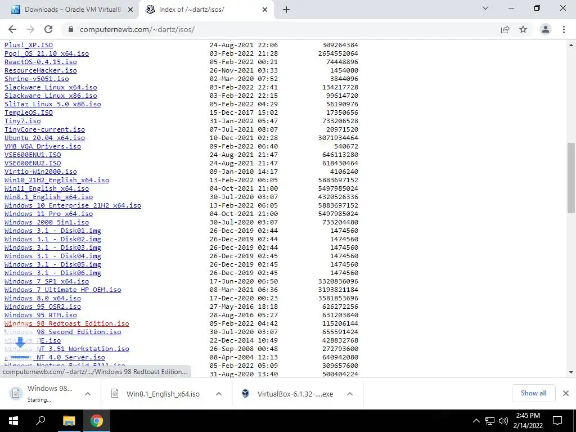Show hidden system tray icons
The image size is (576, 432).
tap(476, 421)
